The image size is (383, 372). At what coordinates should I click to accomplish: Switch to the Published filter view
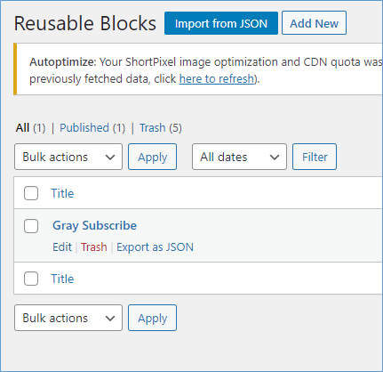tap(92, 128)
